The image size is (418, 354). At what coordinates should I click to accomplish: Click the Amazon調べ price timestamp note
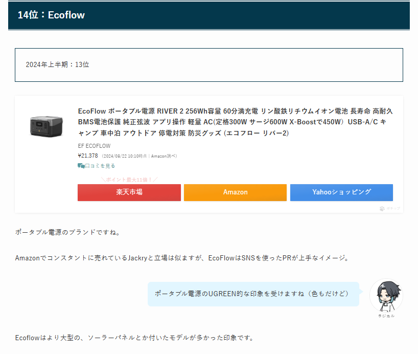coord(140,156)
